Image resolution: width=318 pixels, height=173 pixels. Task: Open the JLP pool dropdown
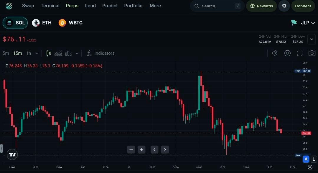[x=303, y=23]
